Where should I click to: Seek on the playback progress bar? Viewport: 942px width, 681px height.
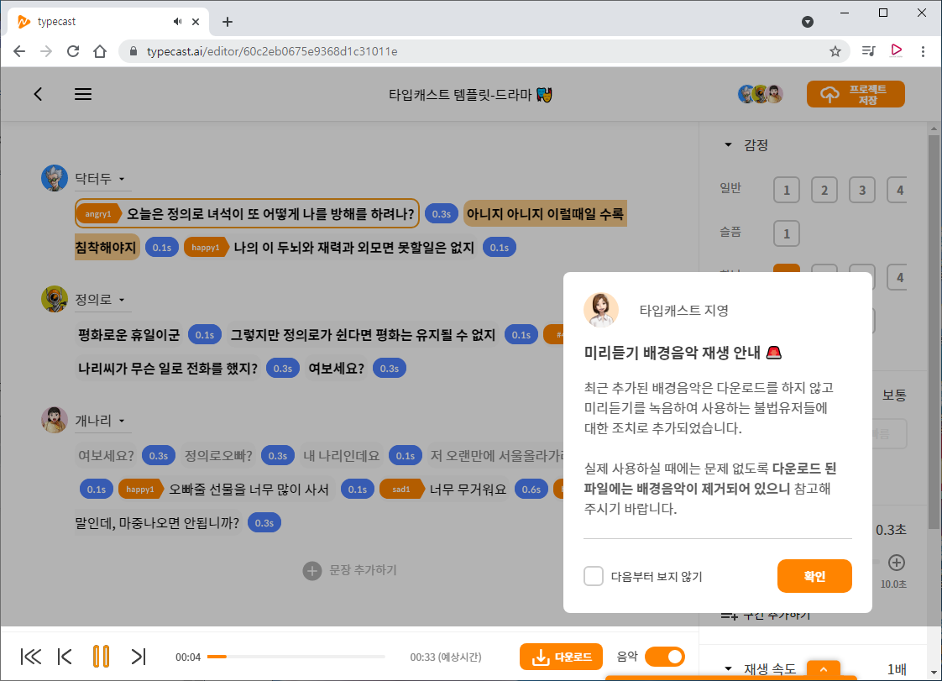(x=296, y=657)
